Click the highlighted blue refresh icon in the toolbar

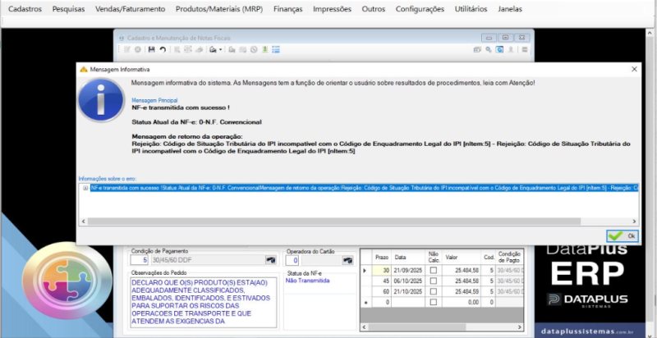pyautogui.click(x=499, y=49)
